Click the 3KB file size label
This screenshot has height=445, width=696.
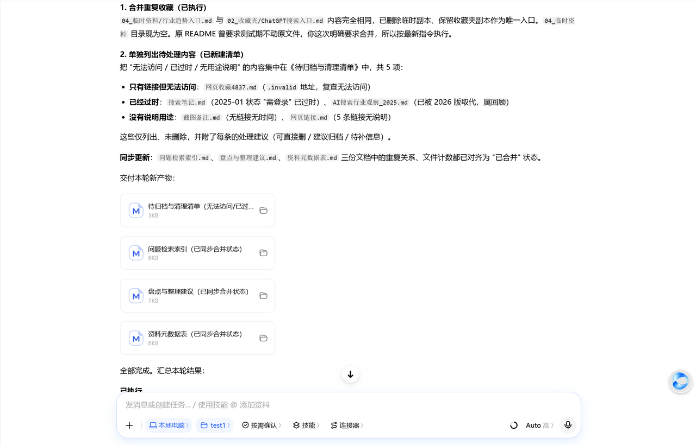[x=153, y=215]
